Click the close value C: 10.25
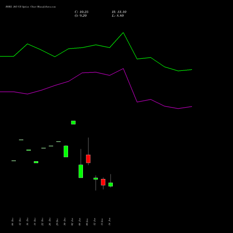This screenshot has width=233, height=233. (82, 12)
